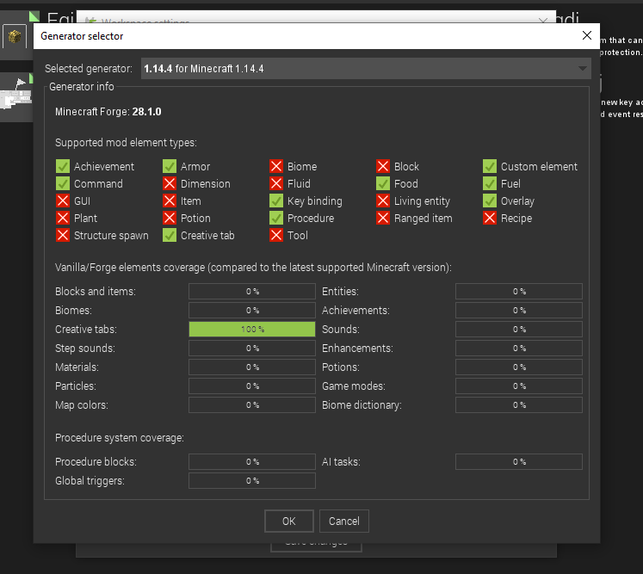Viewport: 643px width, 574px height.
Task: Click the green check icon next to Overlay
Action: tap(490, 201)
